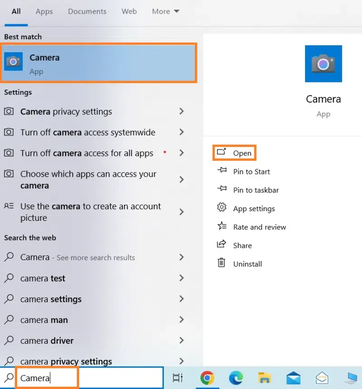Launch Microsoft Edge from the taskbar

(236, 378)
